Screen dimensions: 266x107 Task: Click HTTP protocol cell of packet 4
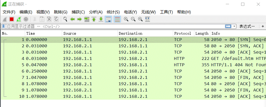(179, 59)
